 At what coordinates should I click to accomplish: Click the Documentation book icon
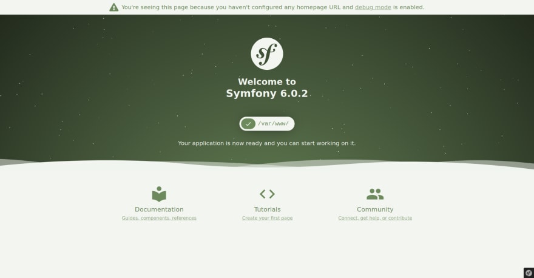click(x=159, y=194)
